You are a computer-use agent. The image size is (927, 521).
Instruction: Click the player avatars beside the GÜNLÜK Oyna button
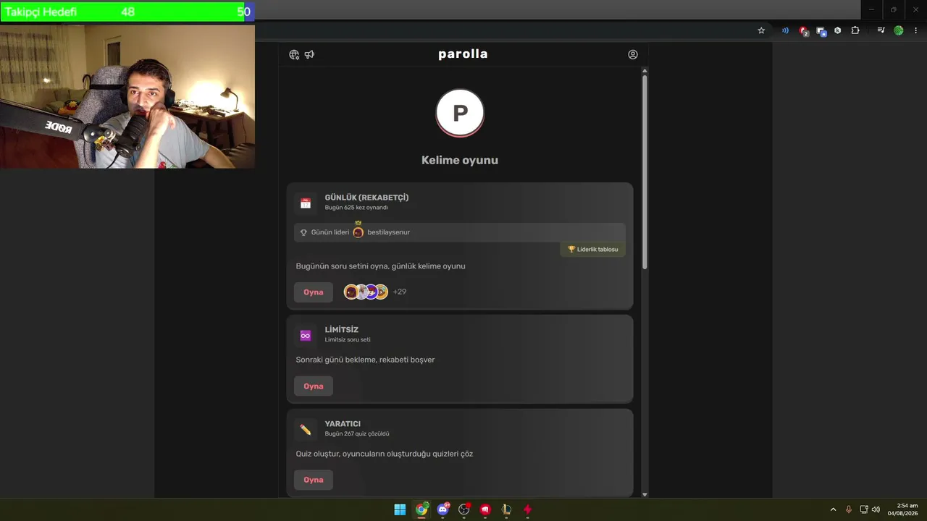click(x=366, y=292)
